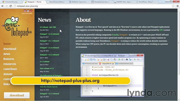Click the Notepad++ chameleon logo
180x101 pixels.
pos(17,27)
